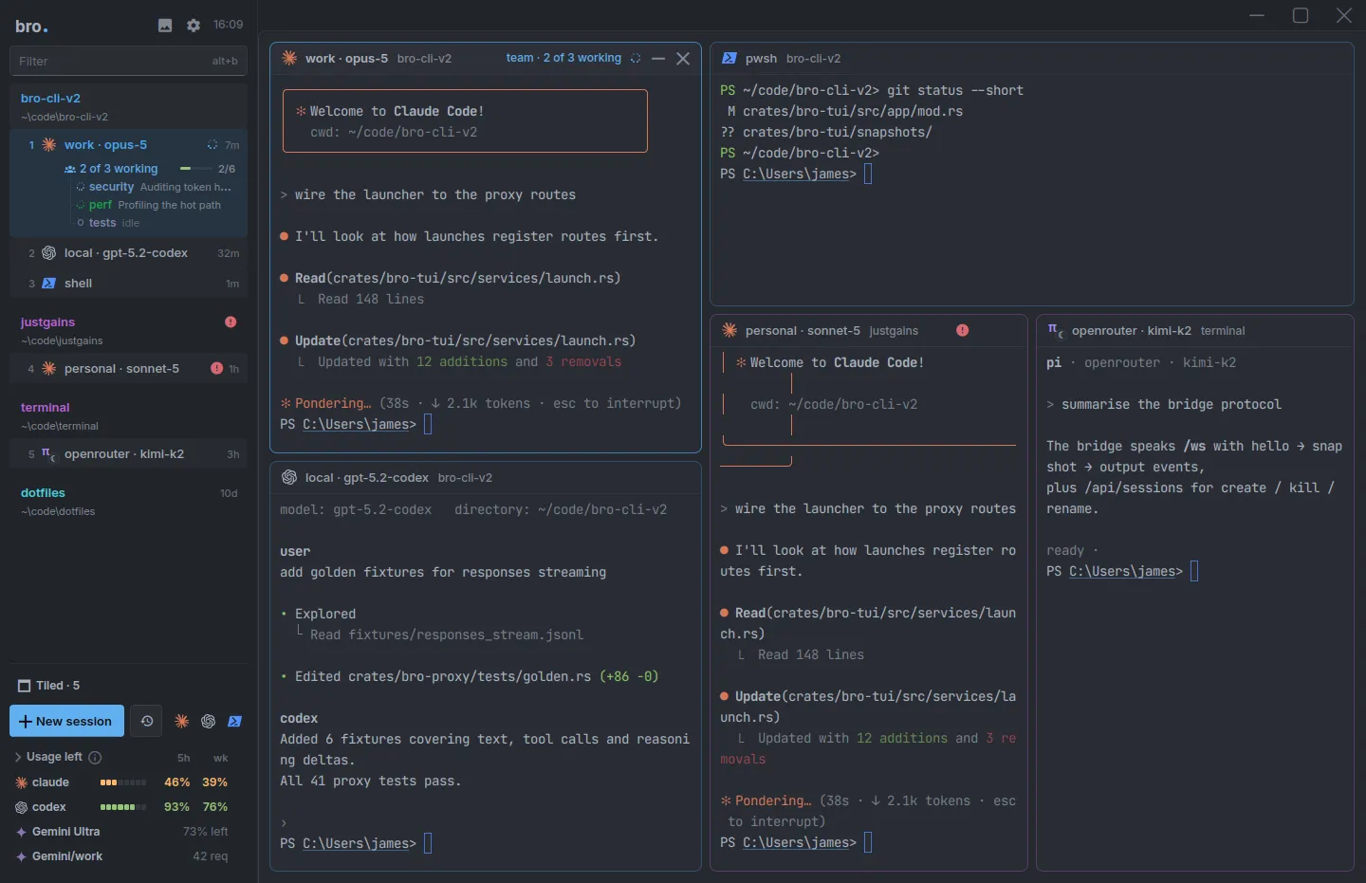
Task: Open the session history clock icon
Action: [146, 721]
